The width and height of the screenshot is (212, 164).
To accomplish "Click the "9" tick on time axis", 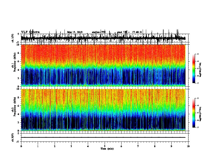I will click(x=171, y=146).
